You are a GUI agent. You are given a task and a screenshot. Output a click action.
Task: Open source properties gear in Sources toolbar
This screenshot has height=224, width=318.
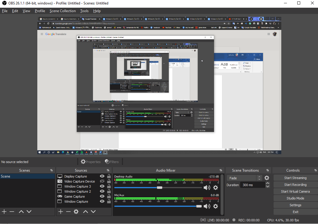[x=76, y=212]
